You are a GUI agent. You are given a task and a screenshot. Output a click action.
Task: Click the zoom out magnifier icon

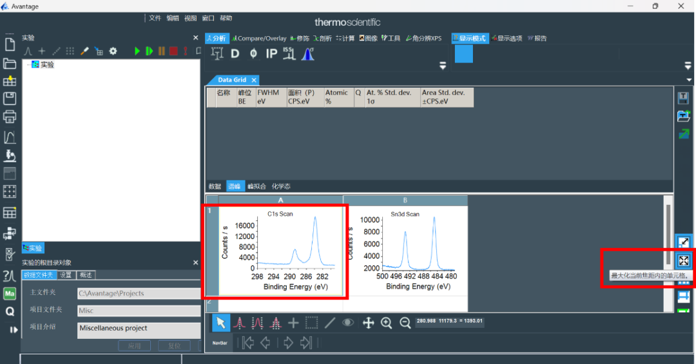point(405,323)
